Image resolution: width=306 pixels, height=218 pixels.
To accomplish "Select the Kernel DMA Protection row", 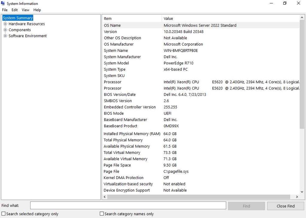I will pos(201,178).
